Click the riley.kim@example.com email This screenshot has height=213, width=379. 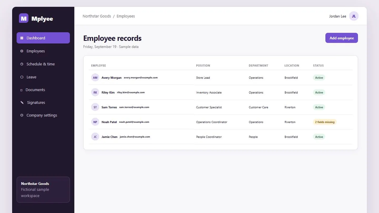131,92
